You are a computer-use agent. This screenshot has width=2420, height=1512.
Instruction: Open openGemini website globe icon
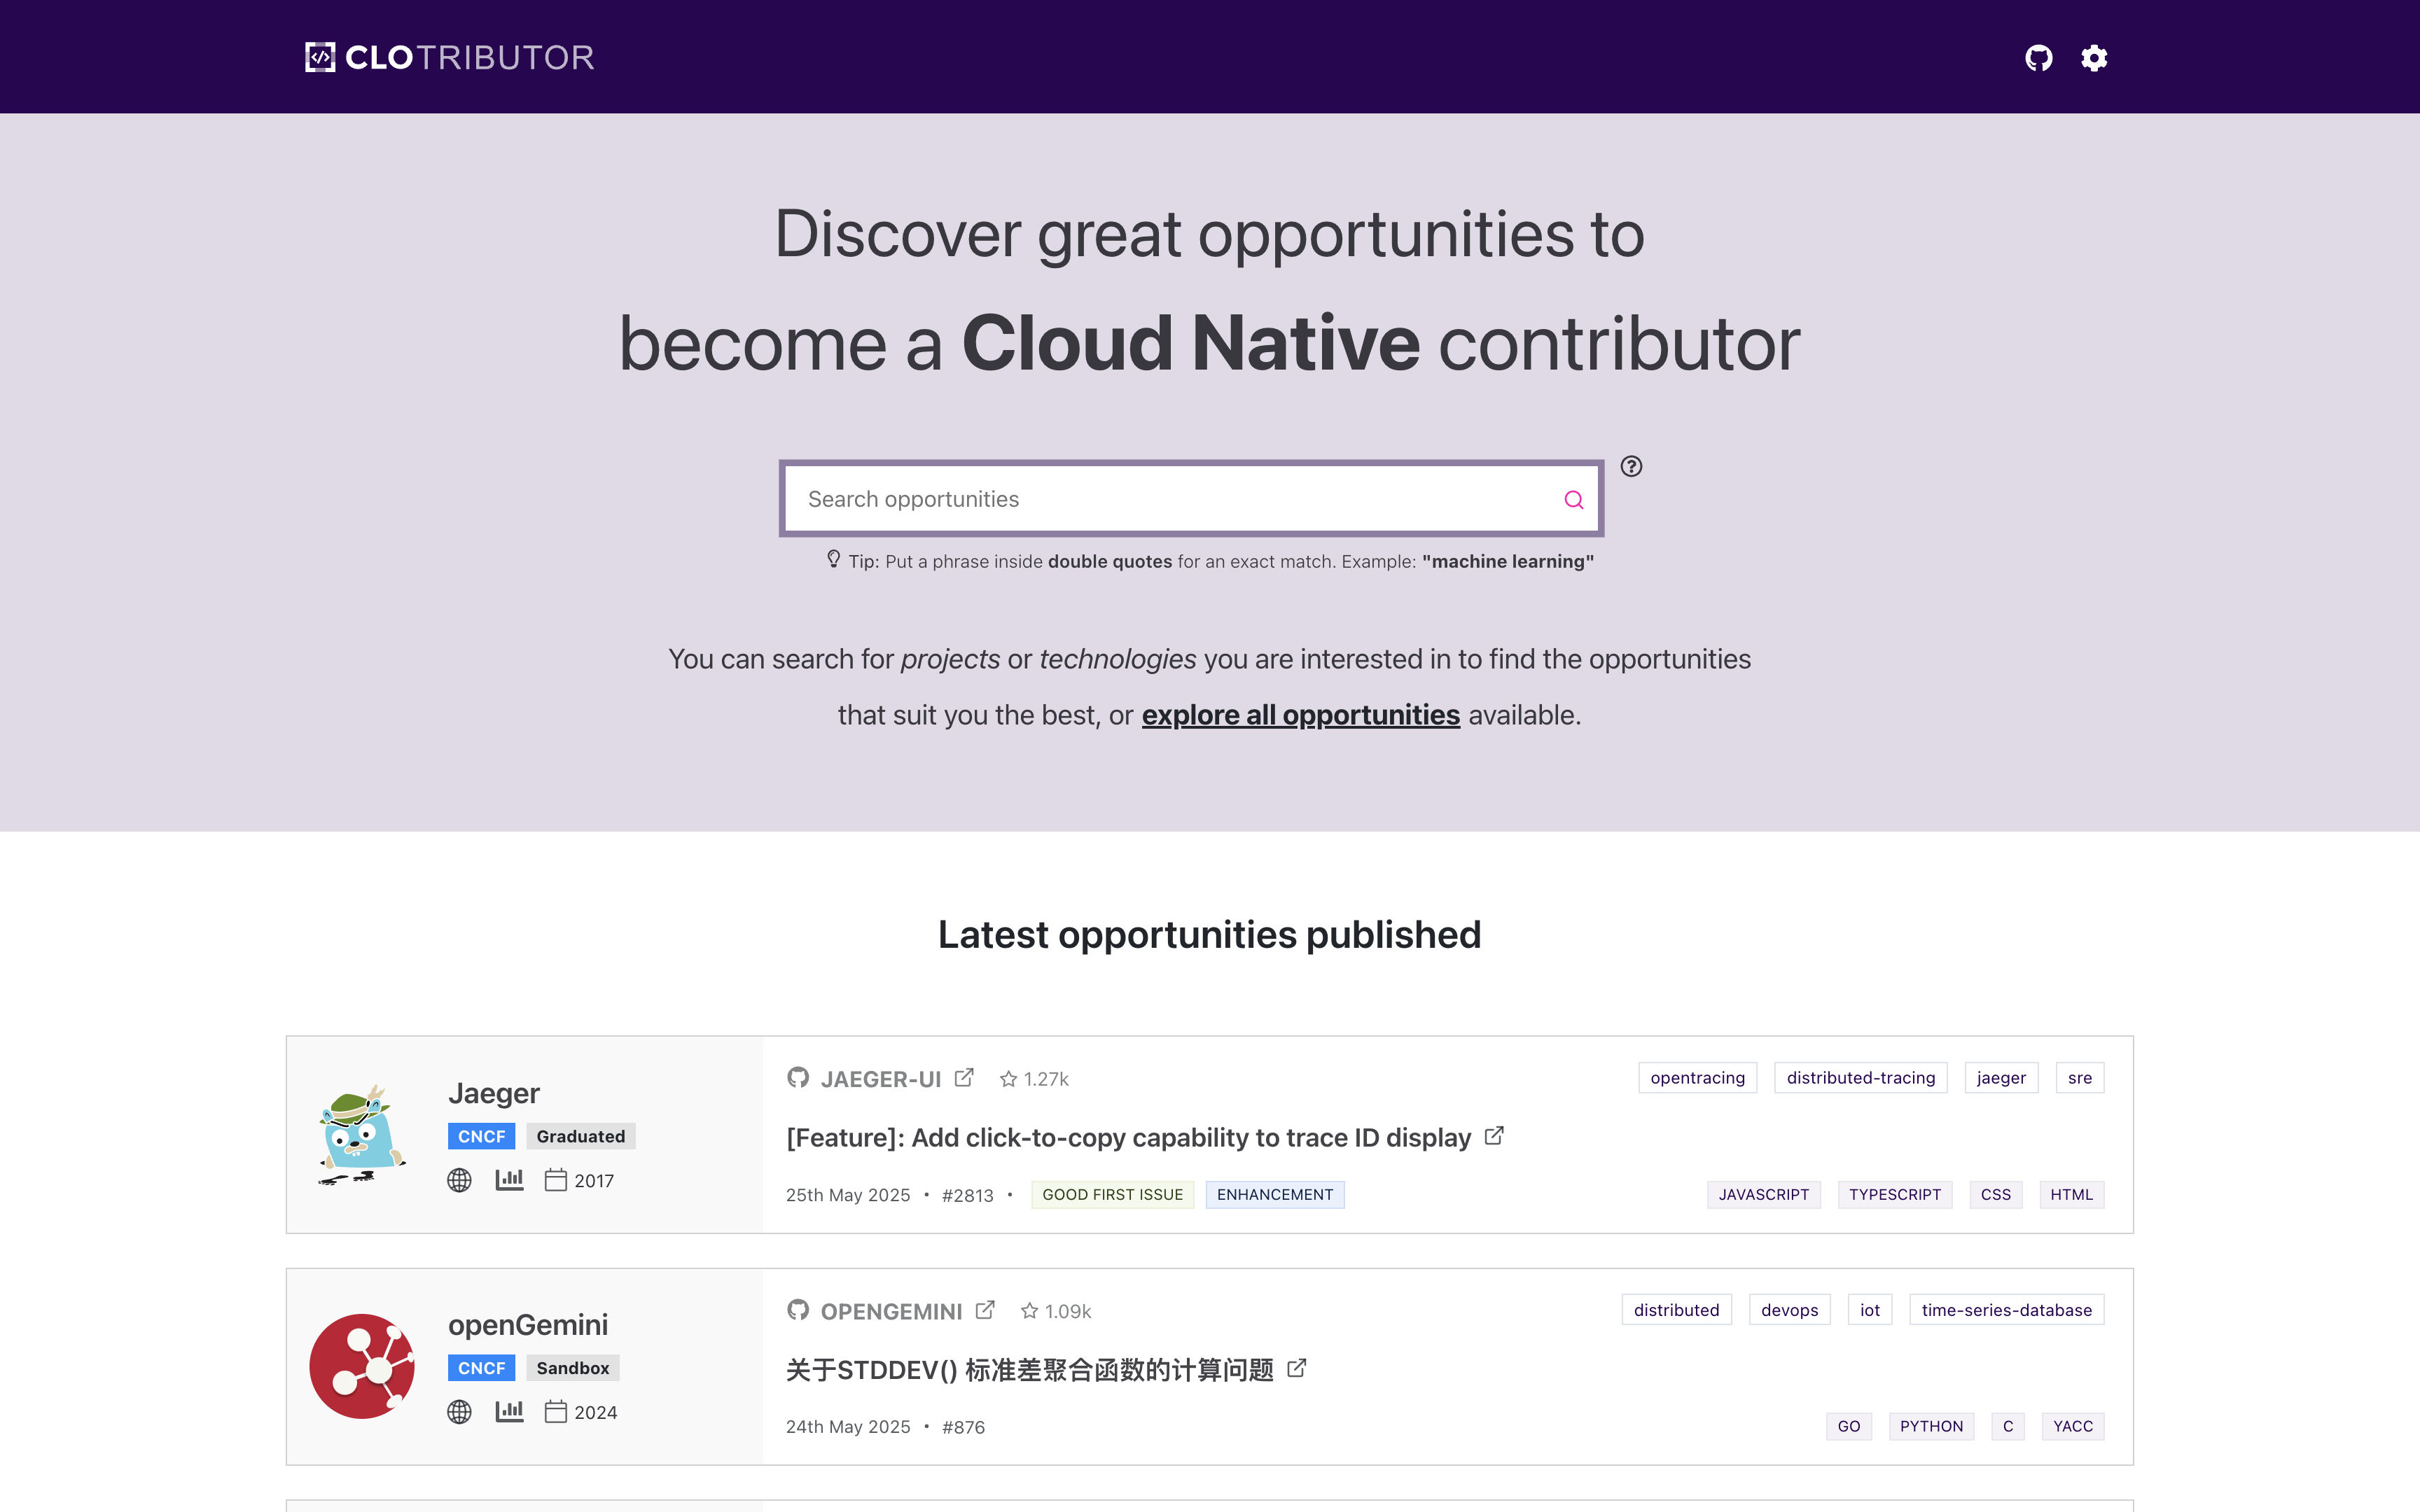459,1412
